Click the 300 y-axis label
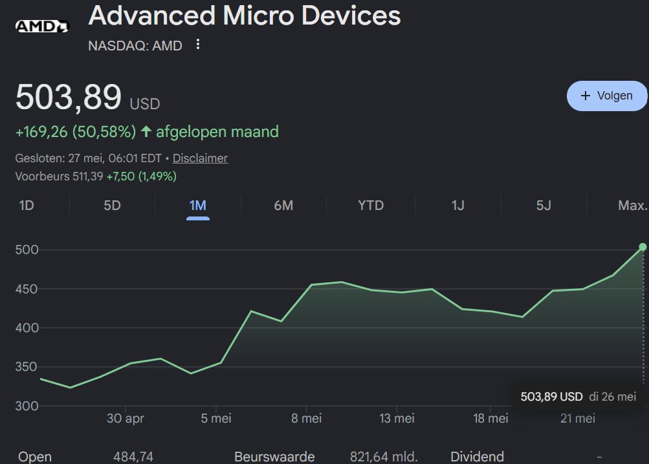 pos(27,406)
